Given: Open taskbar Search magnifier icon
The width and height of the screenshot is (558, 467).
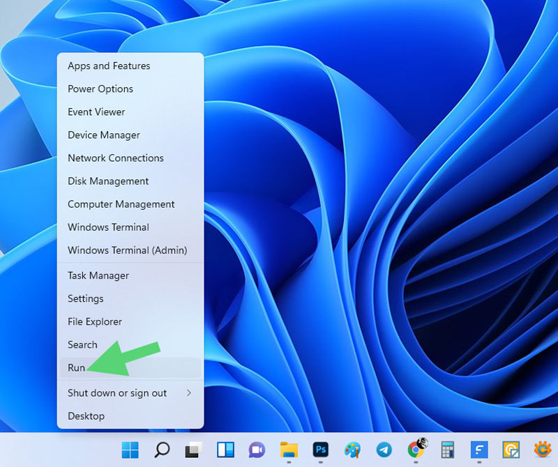Looking at the screenshot, I should coord(162,450).
